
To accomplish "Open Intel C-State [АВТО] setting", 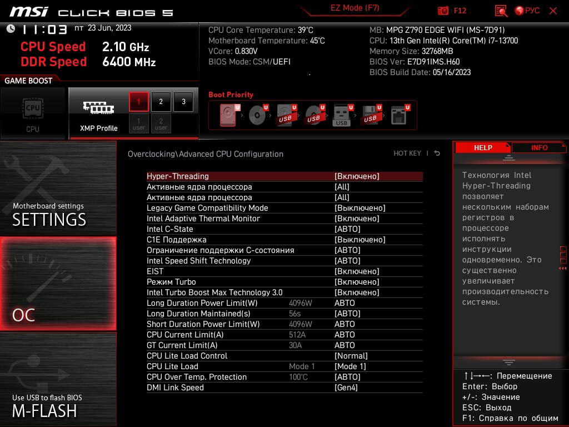I will [284, 229].
